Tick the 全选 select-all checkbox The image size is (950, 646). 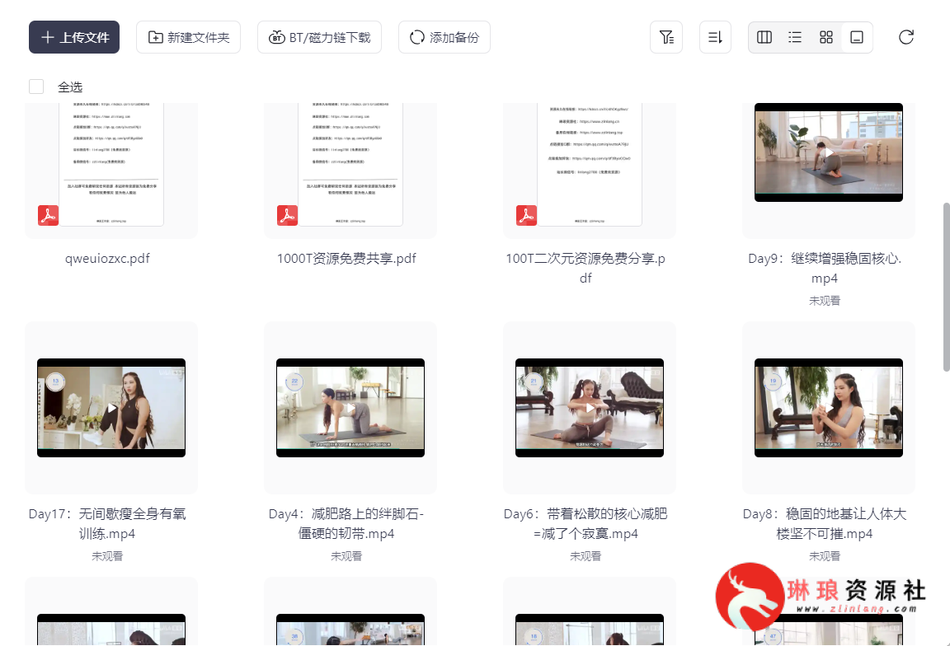pos(36,87)
